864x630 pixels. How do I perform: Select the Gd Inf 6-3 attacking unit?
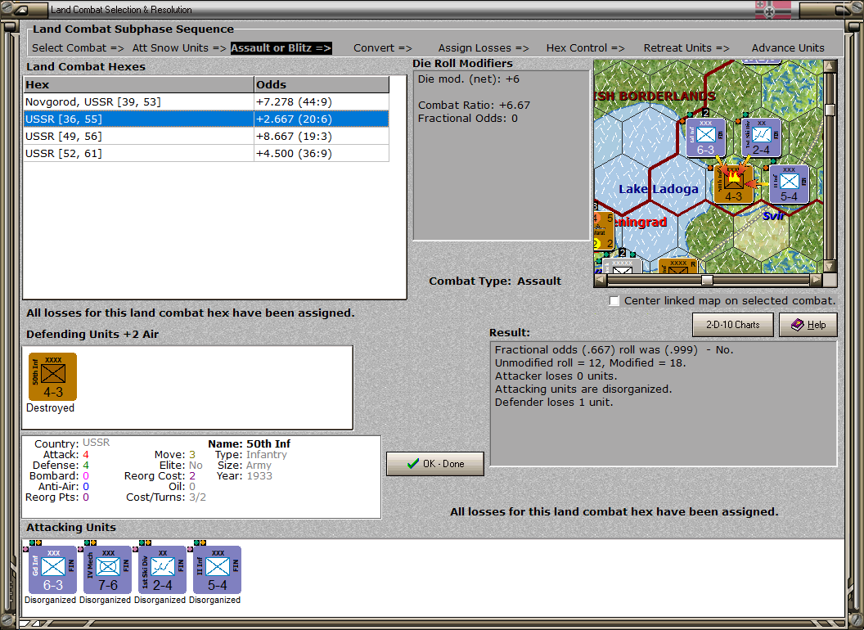pyautogui.click(x=53, y=570)
